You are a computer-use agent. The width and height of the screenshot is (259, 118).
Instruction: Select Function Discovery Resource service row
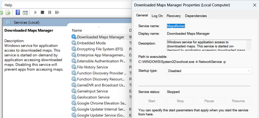101,79
